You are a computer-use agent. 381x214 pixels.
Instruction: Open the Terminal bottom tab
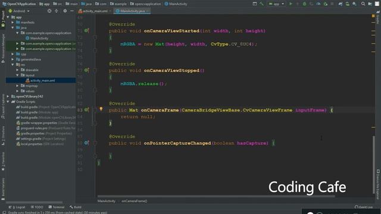pyautogui.click(x=57, y=207)
